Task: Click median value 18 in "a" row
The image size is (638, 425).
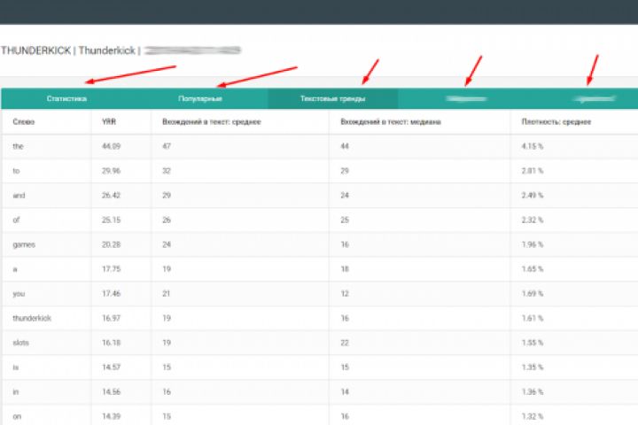Action: pos(345,269)
